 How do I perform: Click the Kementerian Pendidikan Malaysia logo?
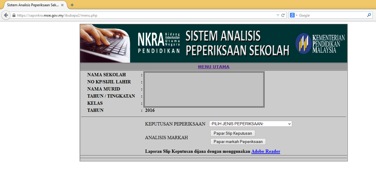point(320,43)
